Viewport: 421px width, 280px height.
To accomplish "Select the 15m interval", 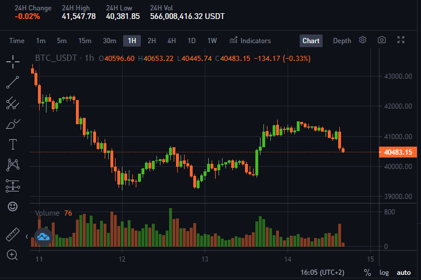I will click(85, 41).
